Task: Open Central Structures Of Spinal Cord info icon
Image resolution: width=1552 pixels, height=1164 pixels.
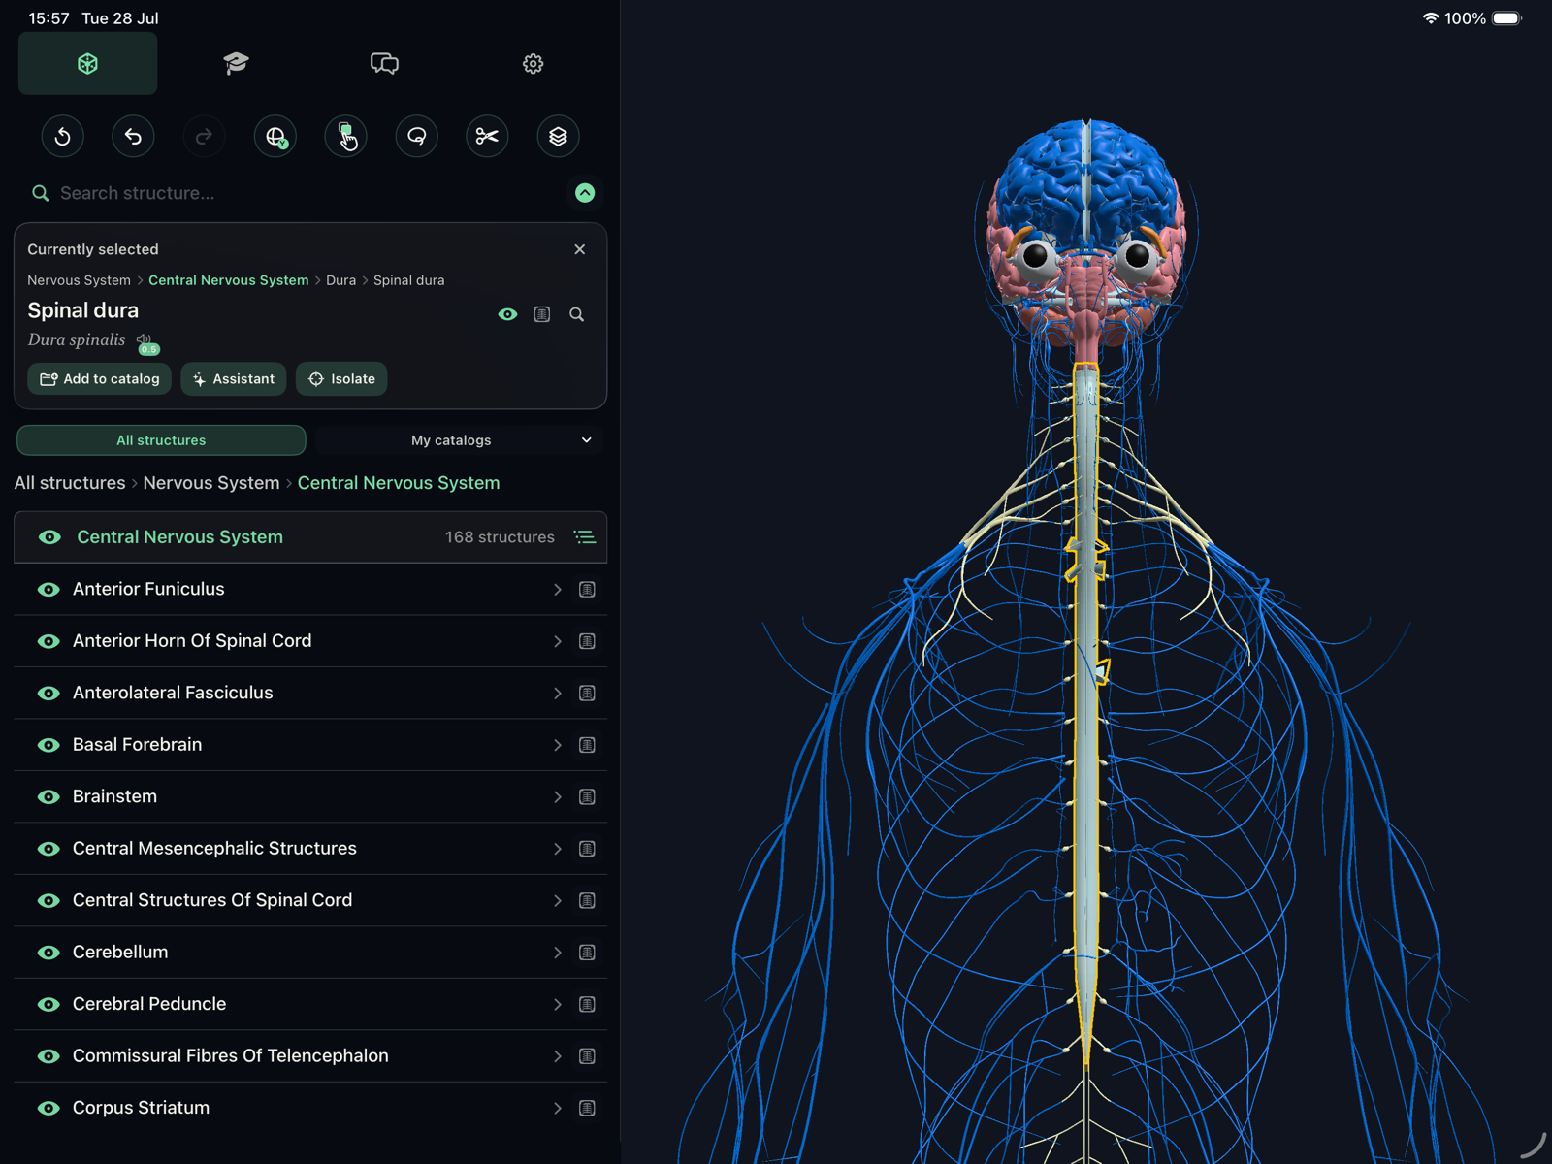Action: [587, 901]
